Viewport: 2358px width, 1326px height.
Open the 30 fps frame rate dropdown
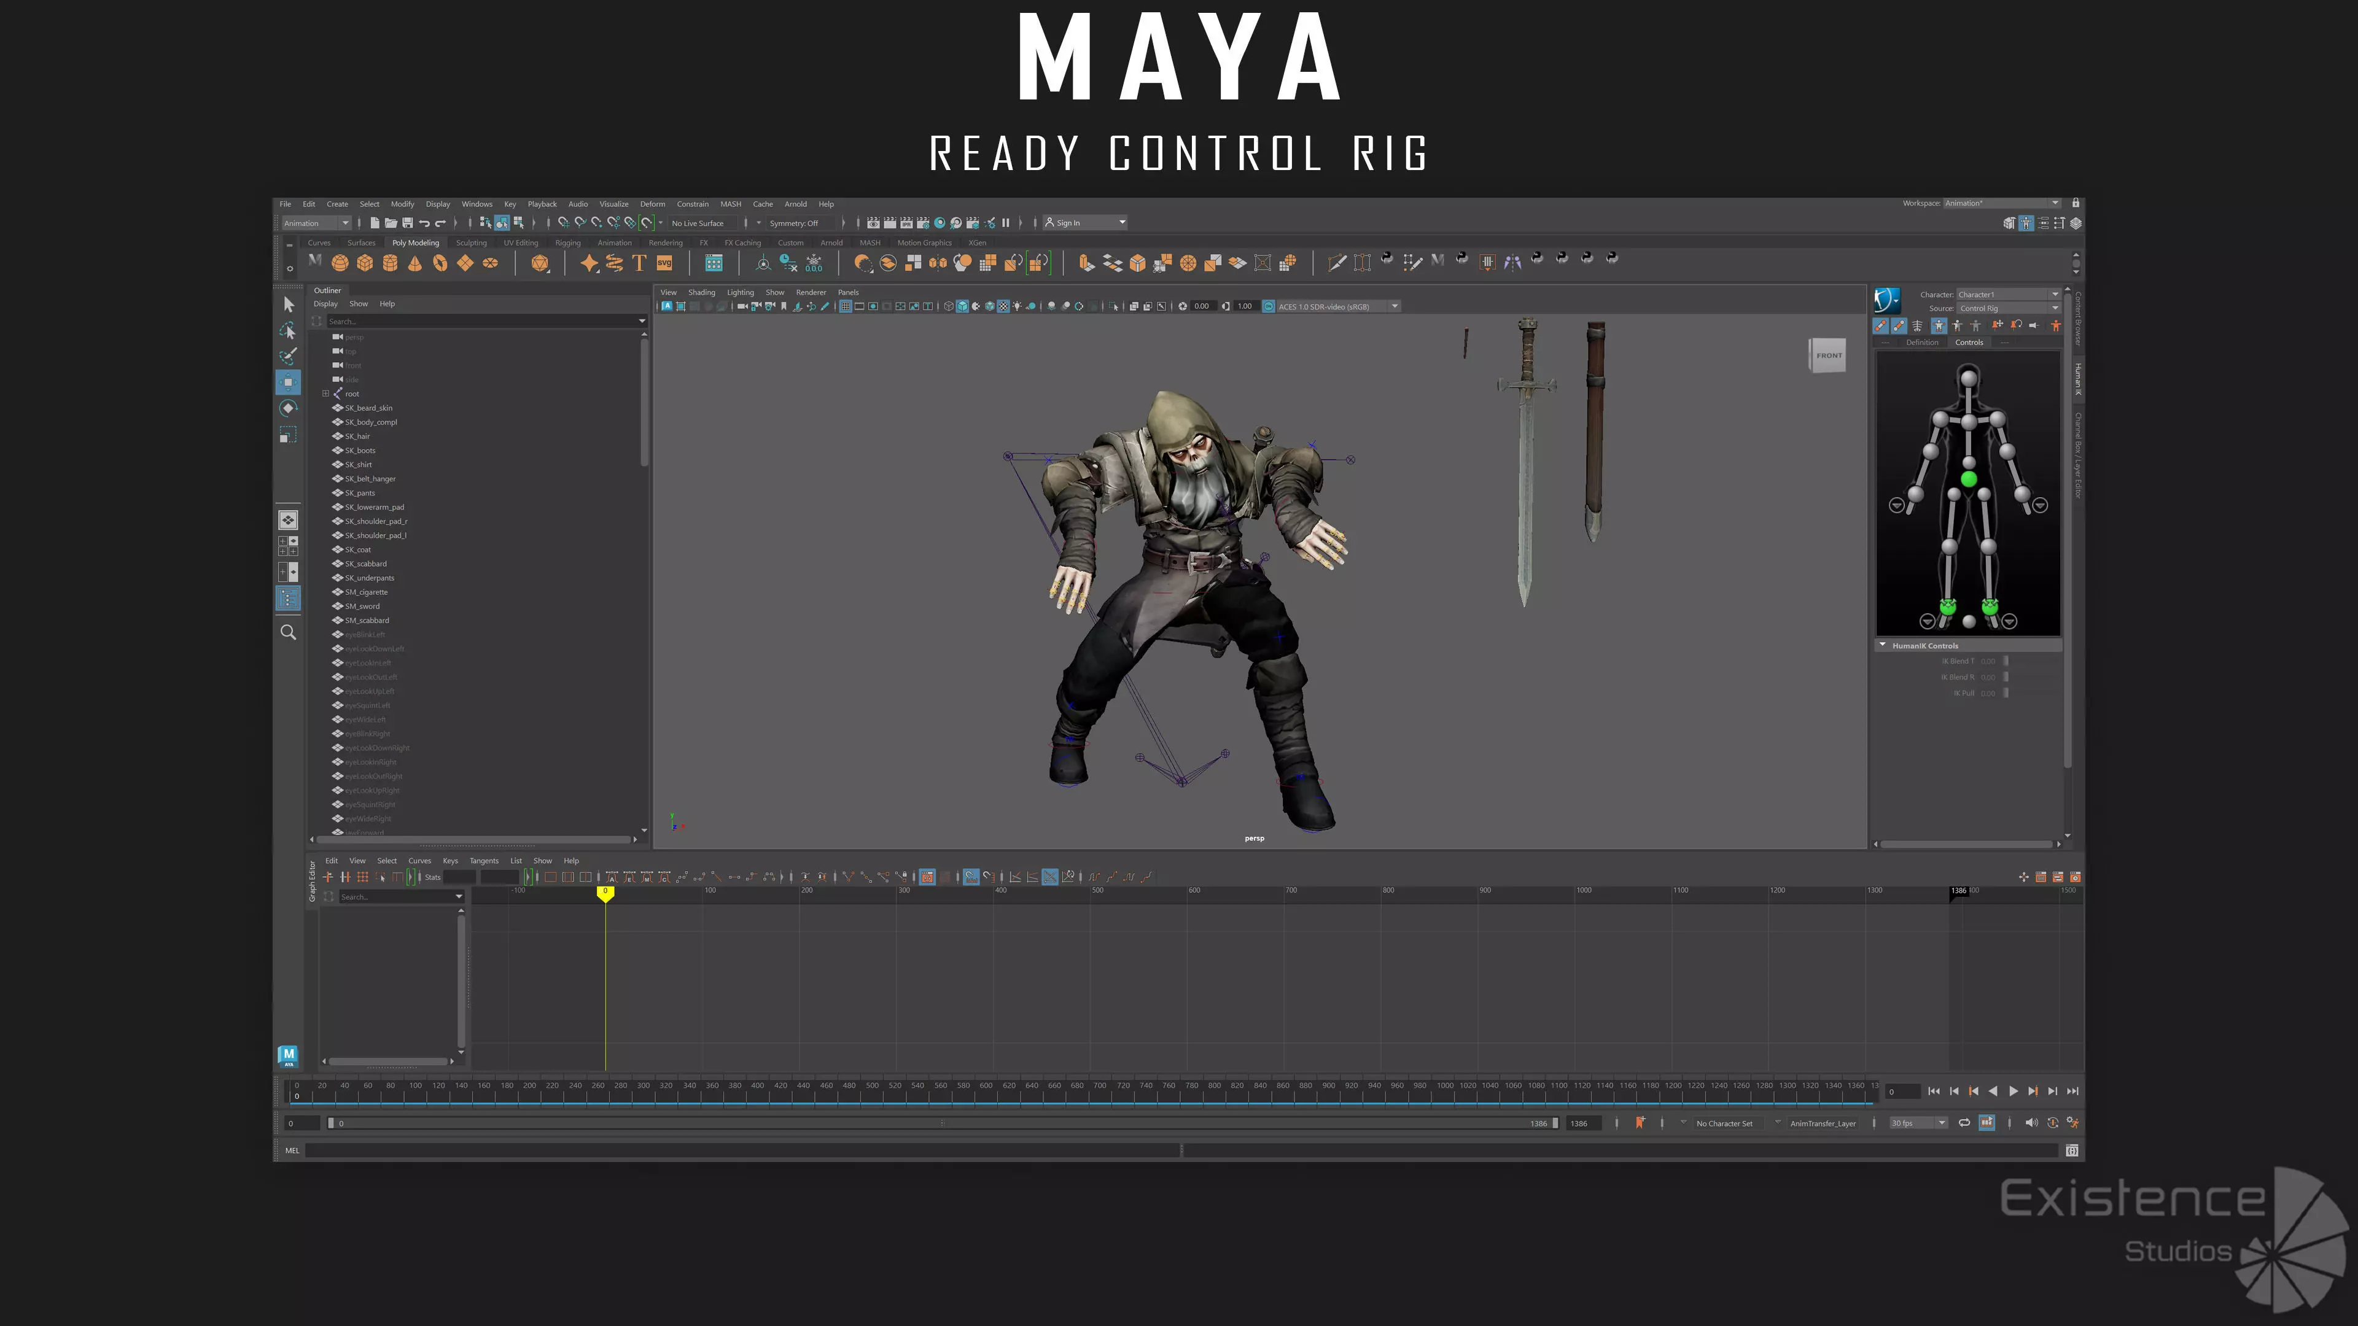tap(1918, 1123)
